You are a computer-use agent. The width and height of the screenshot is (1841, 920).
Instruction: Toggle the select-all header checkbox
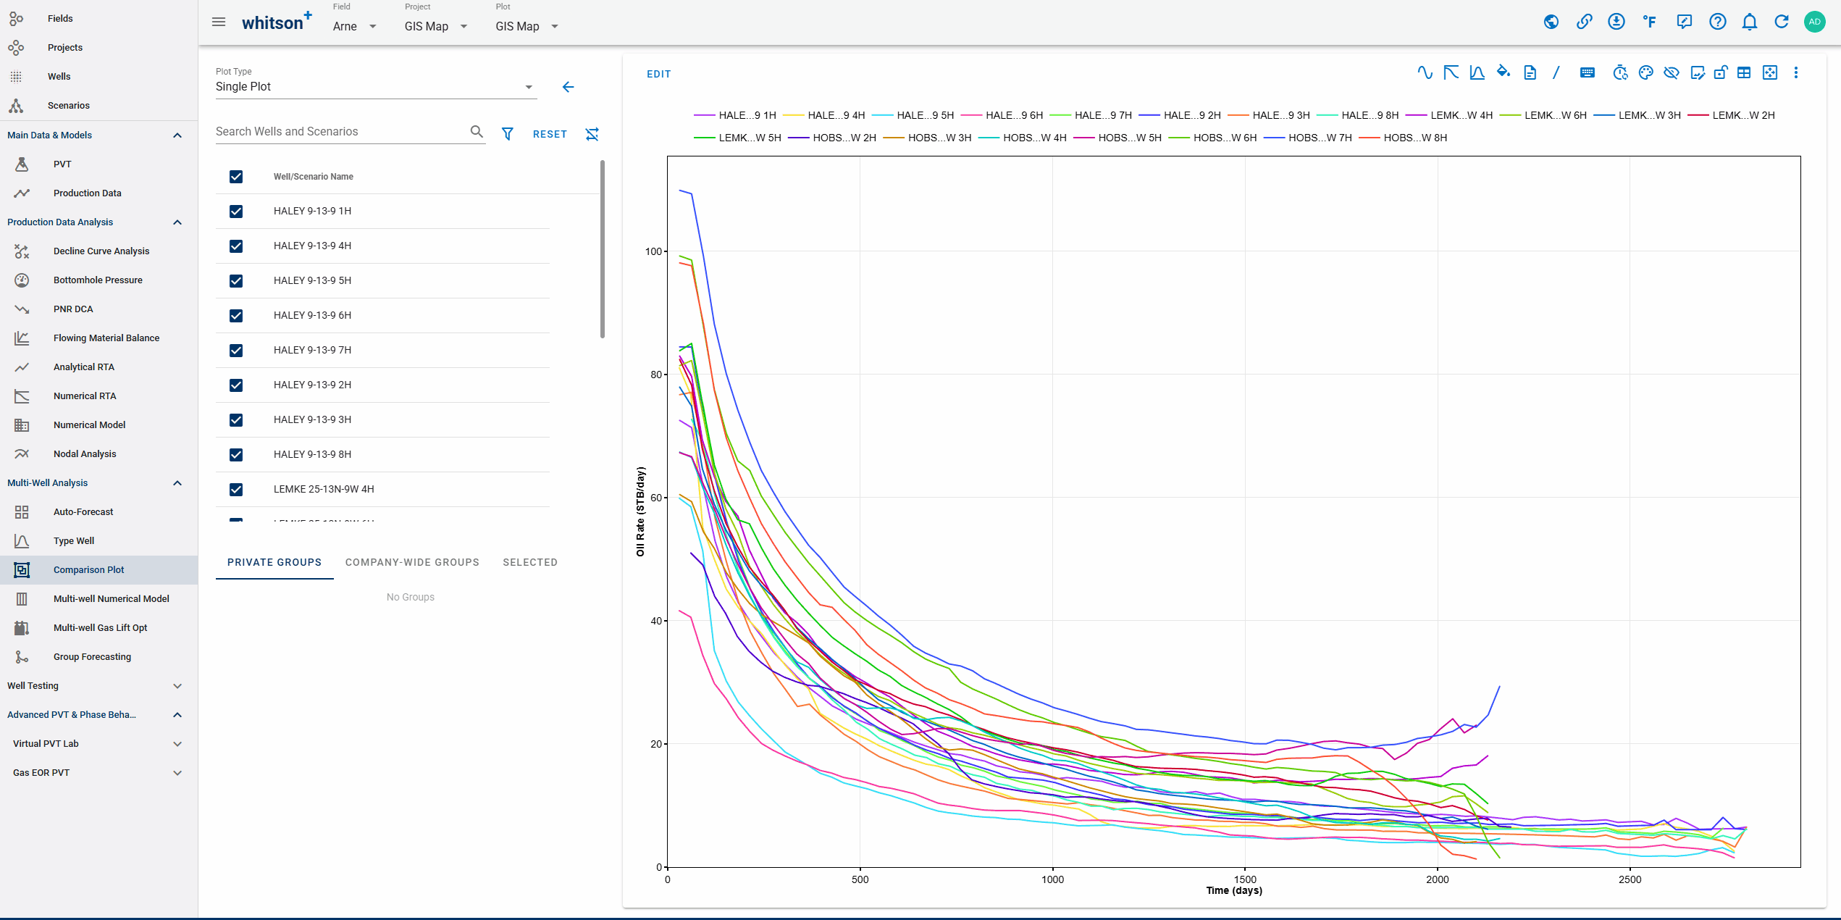(236, 177)
